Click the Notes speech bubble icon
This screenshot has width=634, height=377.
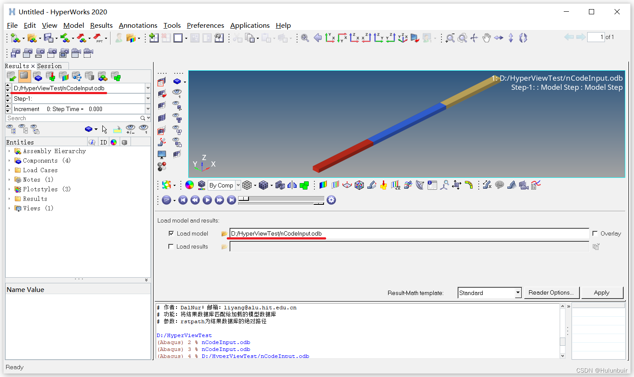pyautogui.click(x=500, y=185)
